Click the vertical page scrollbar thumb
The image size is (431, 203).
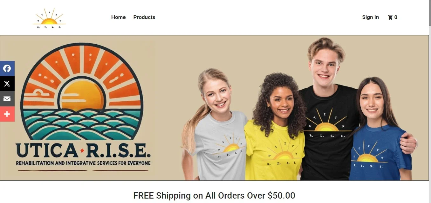[430, 13]
